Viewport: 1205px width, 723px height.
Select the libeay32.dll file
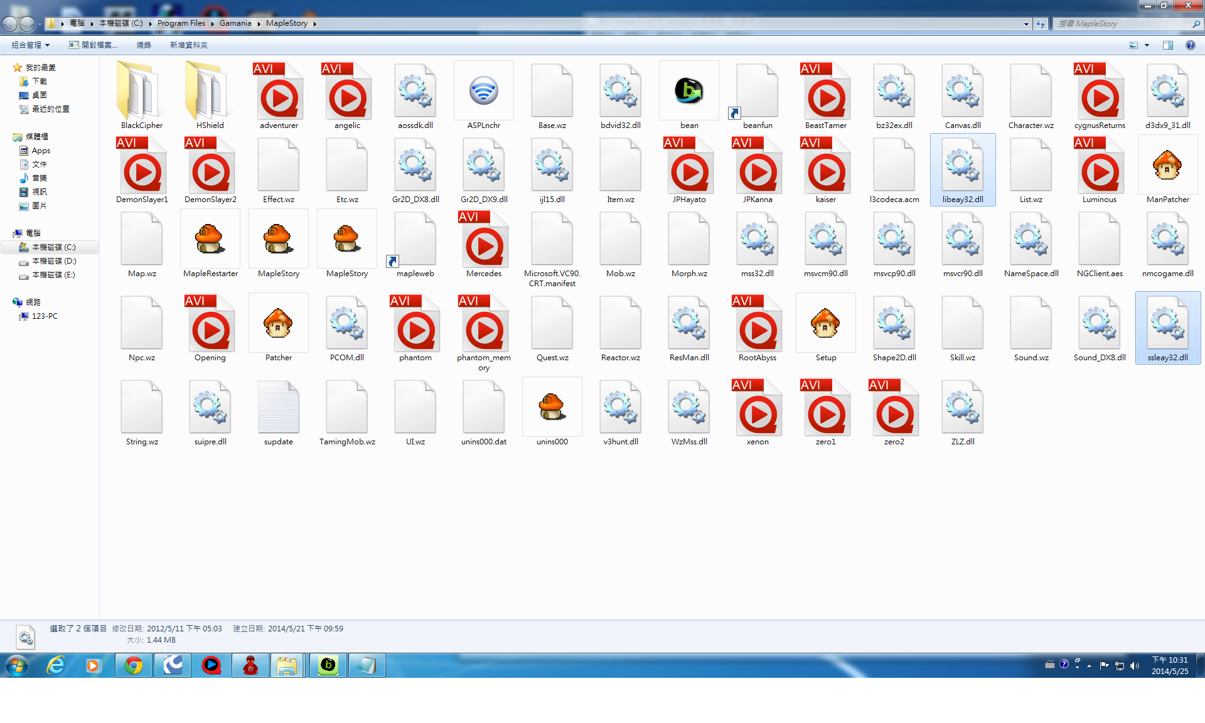coord(963,169)
